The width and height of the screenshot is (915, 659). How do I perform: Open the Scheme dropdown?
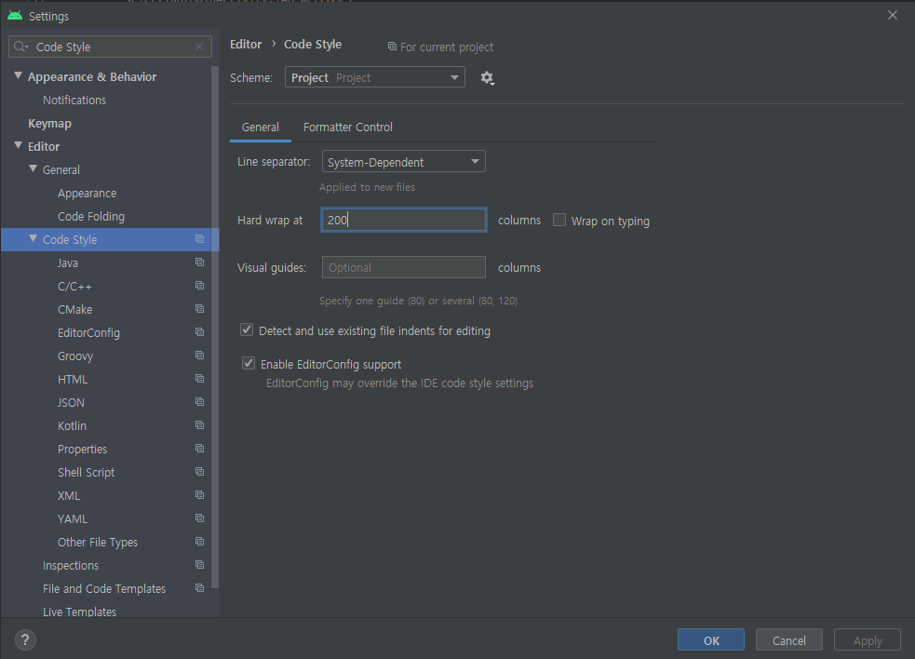tap(374, 77)
